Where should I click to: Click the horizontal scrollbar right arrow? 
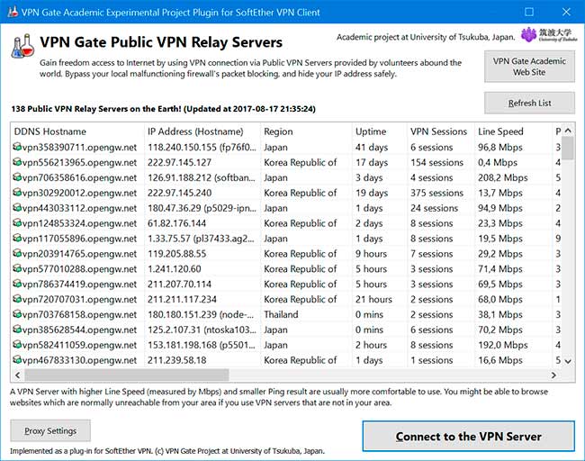coord(553,375)
